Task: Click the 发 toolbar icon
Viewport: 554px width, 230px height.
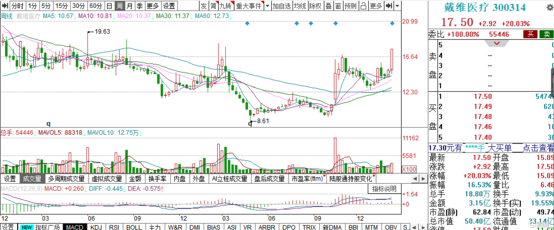Action: point(204,6)
